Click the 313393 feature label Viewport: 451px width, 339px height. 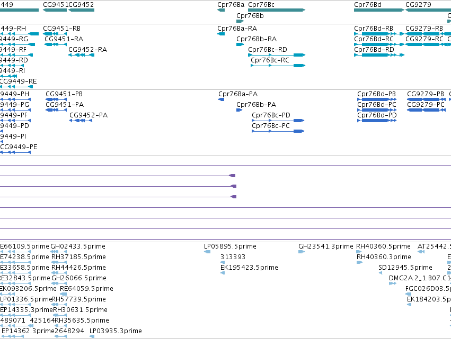(233, 257)
